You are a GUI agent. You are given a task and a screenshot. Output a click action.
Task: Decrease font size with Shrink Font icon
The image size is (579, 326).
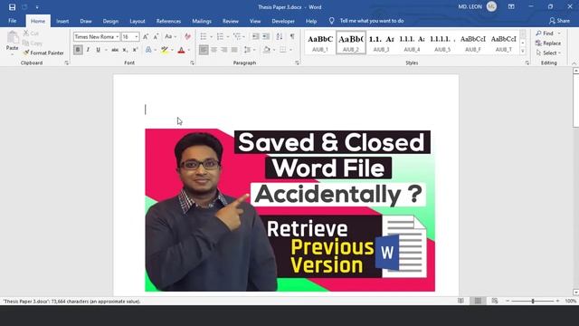coord(156,36)
